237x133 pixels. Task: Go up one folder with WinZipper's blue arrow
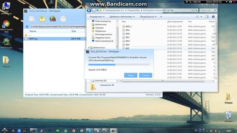[27, 27]
